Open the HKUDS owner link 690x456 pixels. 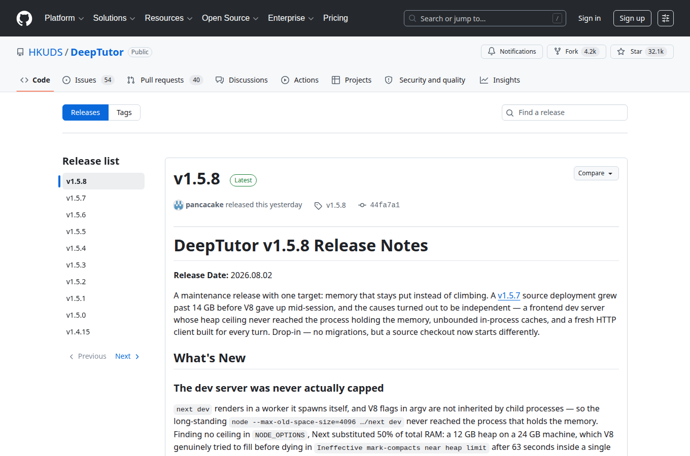(x=46, y=52)
